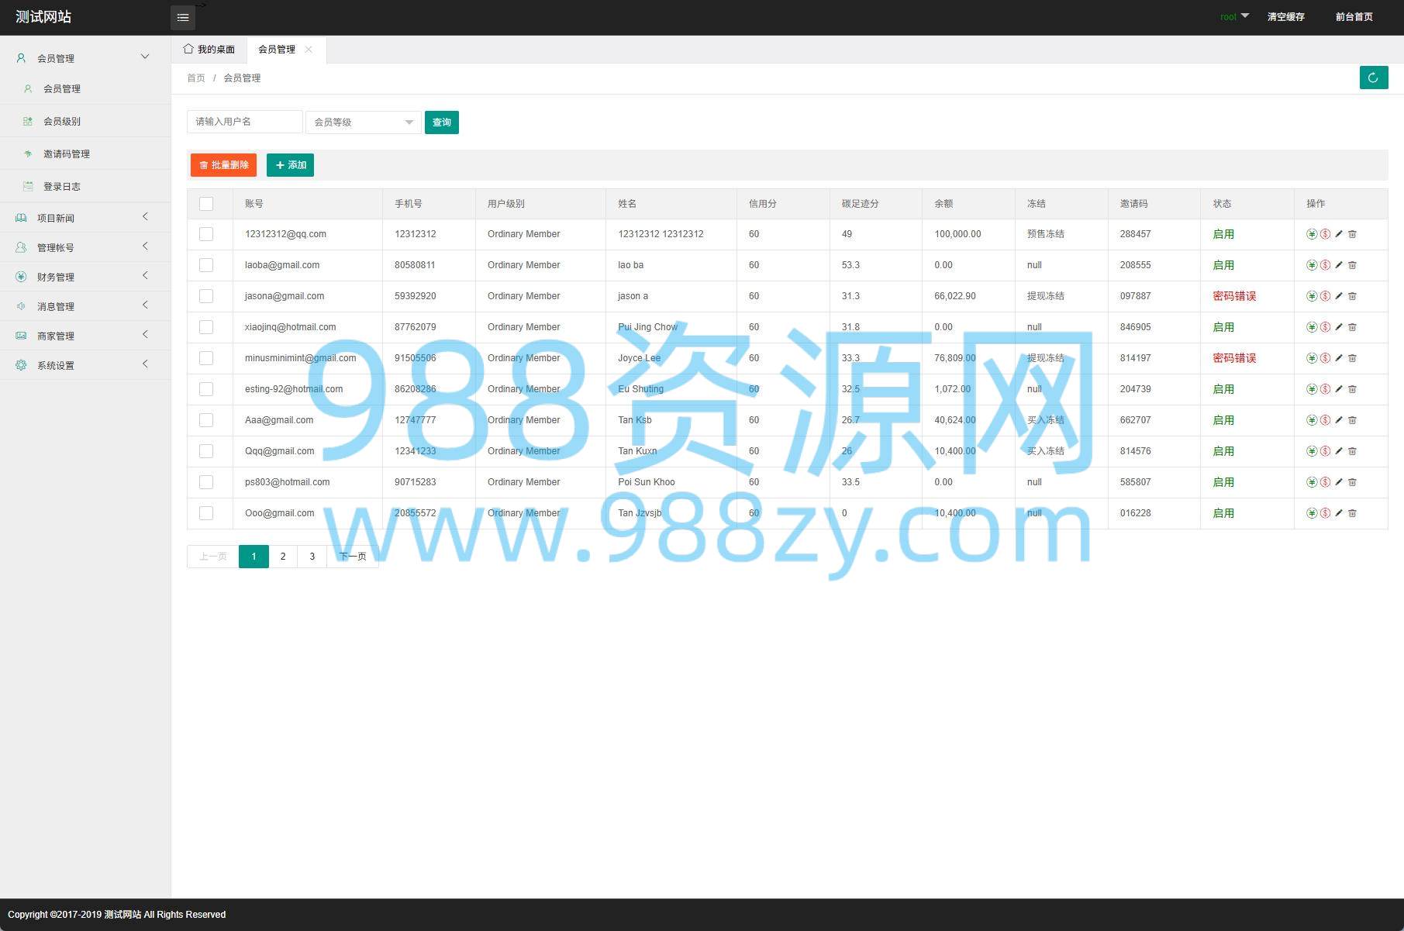This screenshot has height=931, width=1404.
Task: Select the checkbox for Aaa@gmail.com
Action: pyautogui.click(x=206, y=420)
